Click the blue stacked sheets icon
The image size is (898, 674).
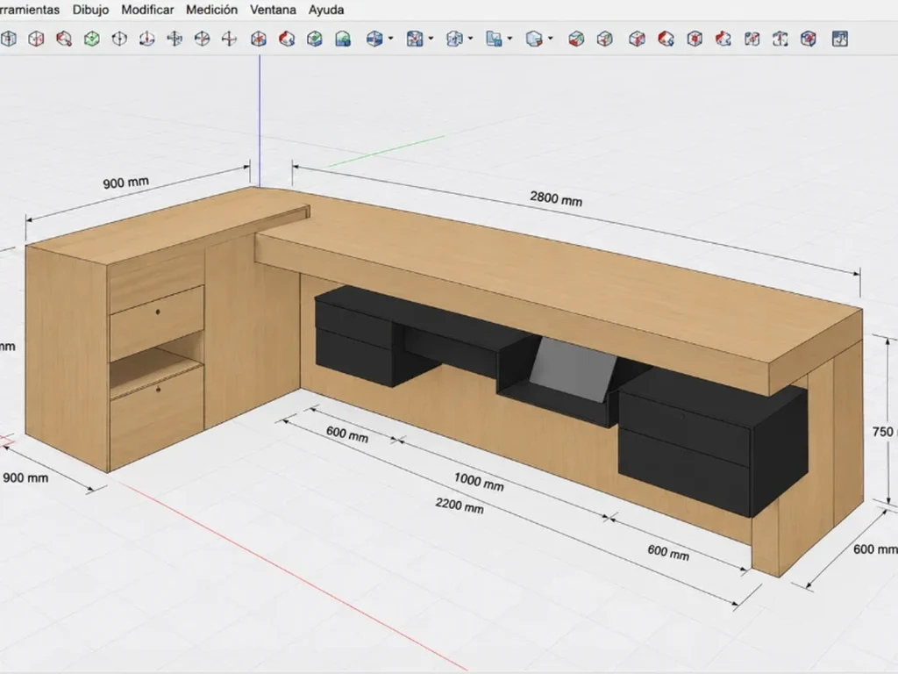493,39
